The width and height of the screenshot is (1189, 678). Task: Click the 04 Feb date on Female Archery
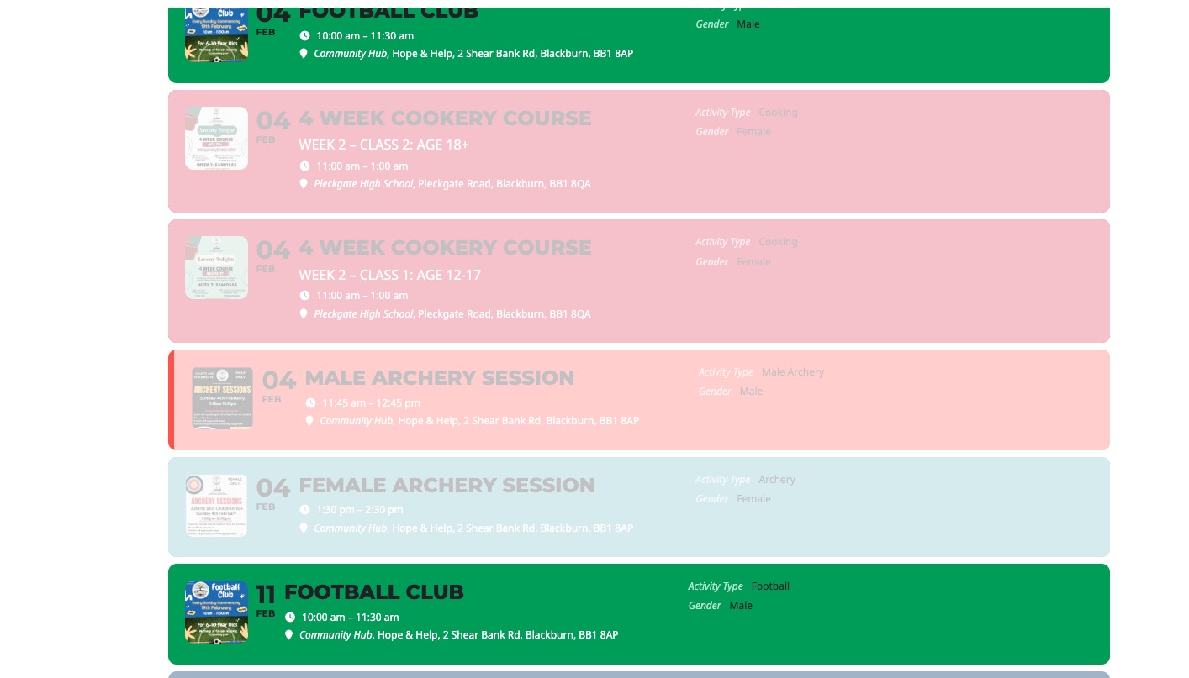tap(272, 493)
